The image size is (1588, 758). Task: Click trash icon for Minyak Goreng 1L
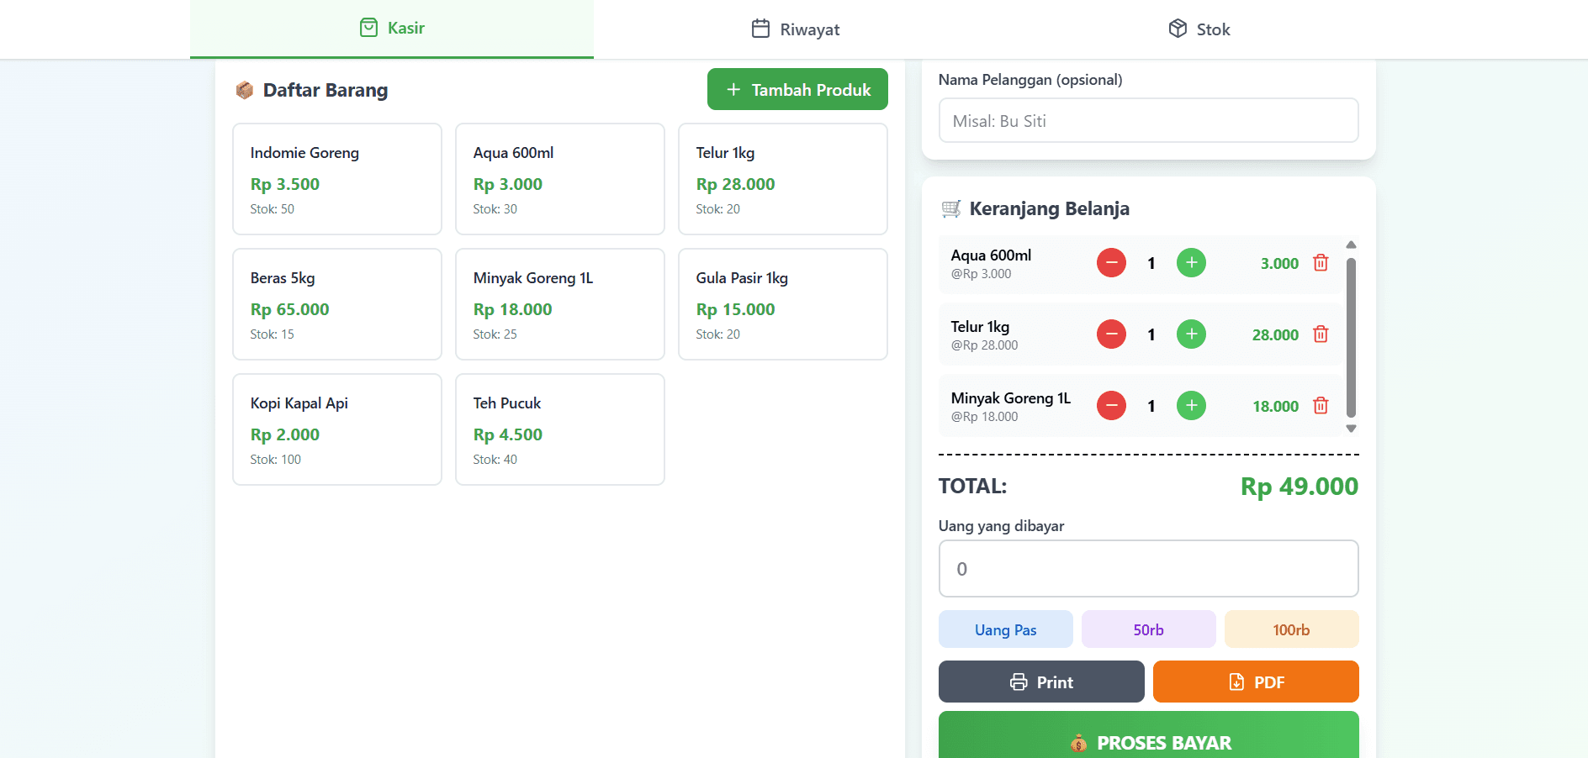click(x=1321, y=406)
